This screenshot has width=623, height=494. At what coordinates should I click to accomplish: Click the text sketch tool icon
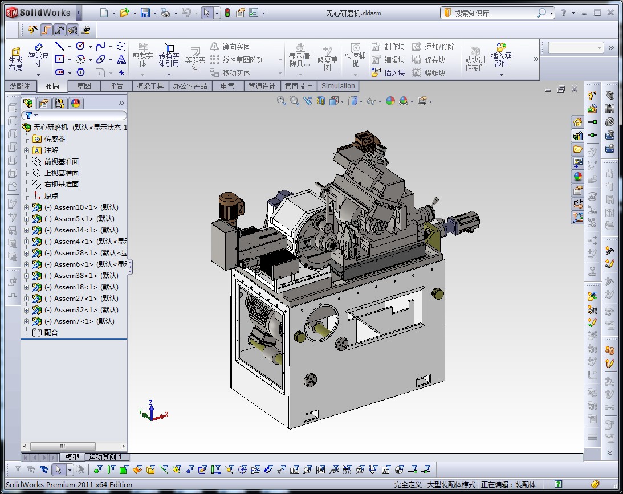121,59
